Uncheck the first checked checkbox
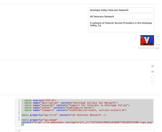162x132 pixels. pos(152,66)
